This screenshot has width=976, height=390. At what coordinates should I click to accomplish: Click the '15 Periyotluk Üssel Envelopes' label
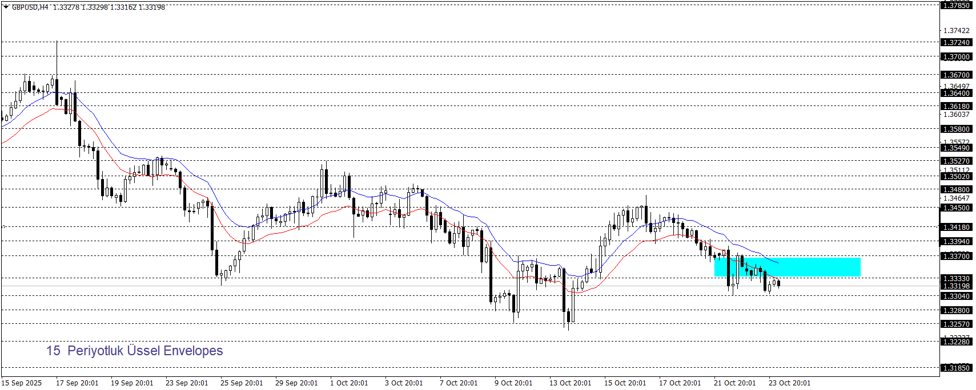point(134,351)
